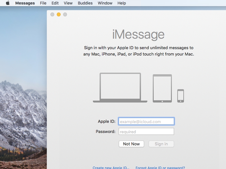
Task: Click the gray close window button
Action: [52, 15]
